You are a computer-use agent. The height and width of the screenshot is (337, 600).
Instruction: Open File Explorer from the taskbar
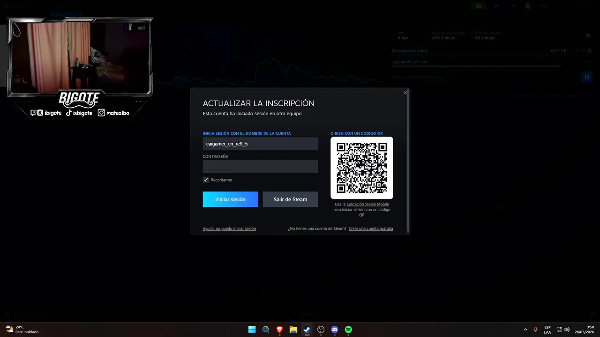[x=293, y=330]
